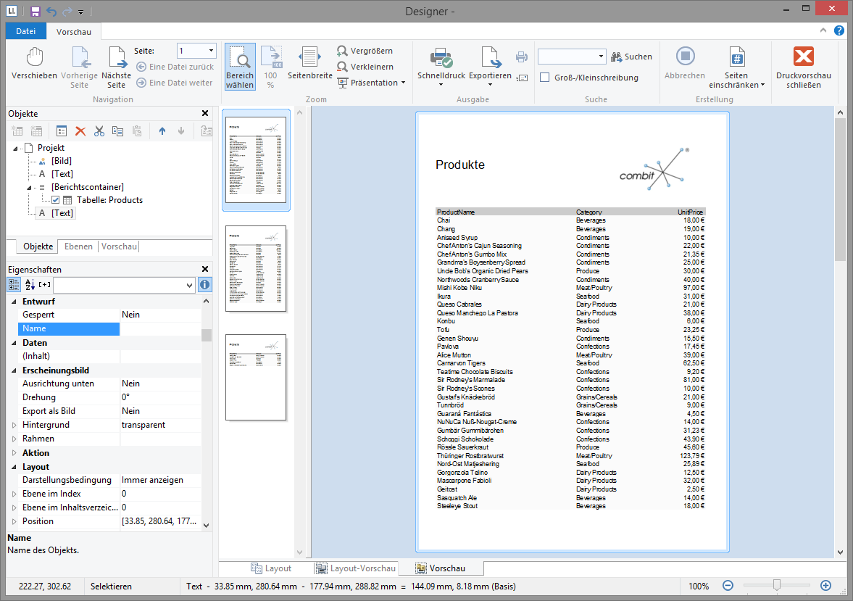Expand the Hintergrund property
Image resolution: width=853 pixels, height=601 pixels.
(14, 425)
